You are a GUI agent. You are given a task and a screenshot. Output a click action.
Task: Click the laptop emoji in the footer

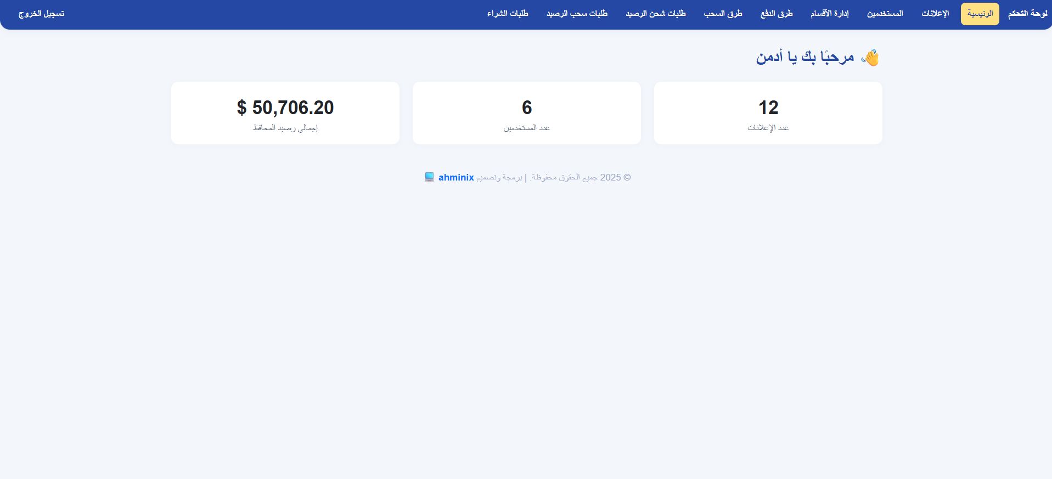tap(429, 177)
